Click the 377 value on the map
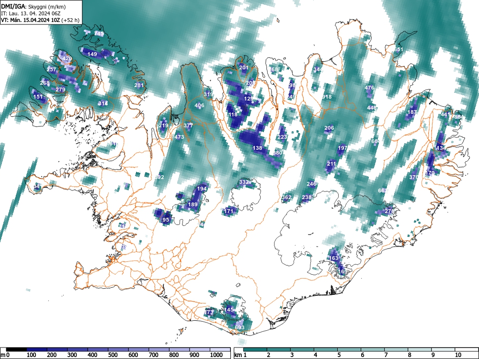This screenshot has width=479, height=359. (188, 125)
